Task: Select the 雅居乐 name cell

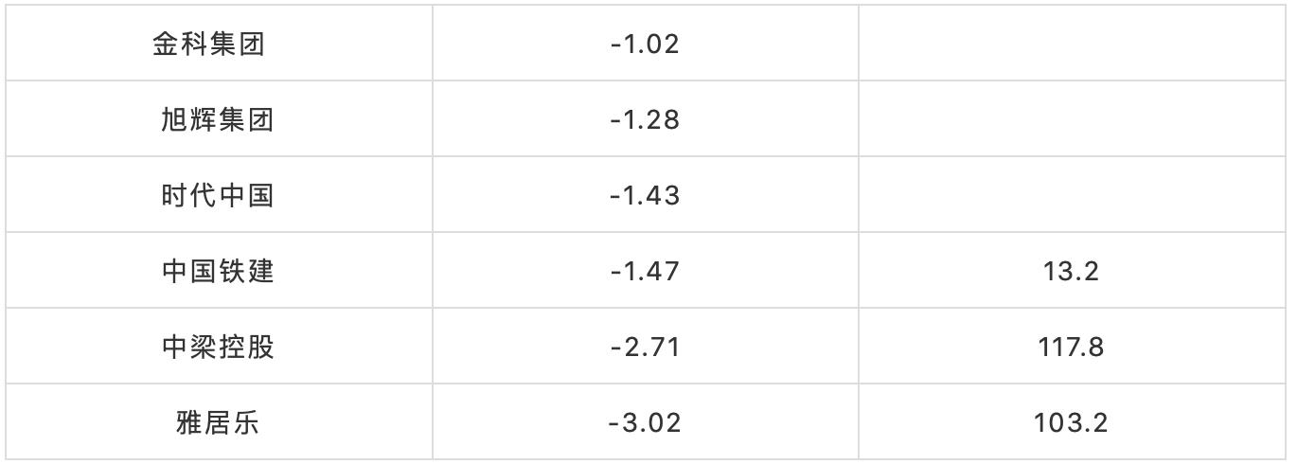Action: (x=217, y=422)
